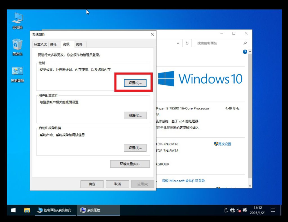The height and width of the screenshot is (222, 288).
Task: Expand the address bar history dropdown
Action: (x=178, y=43)
